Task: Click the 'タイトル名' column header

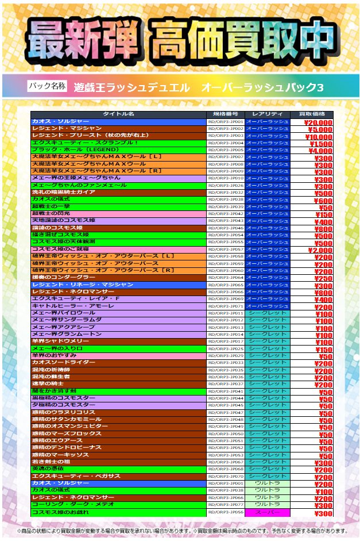Action: click(118, 114)
